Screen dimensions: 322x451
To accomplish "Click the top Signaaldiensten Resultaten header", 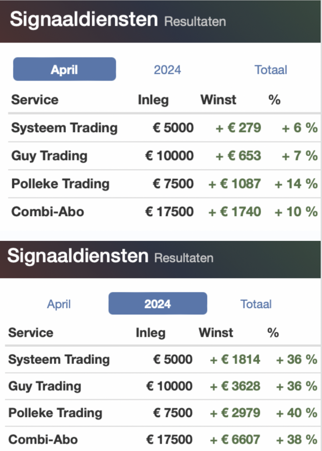I will [160, 21].
